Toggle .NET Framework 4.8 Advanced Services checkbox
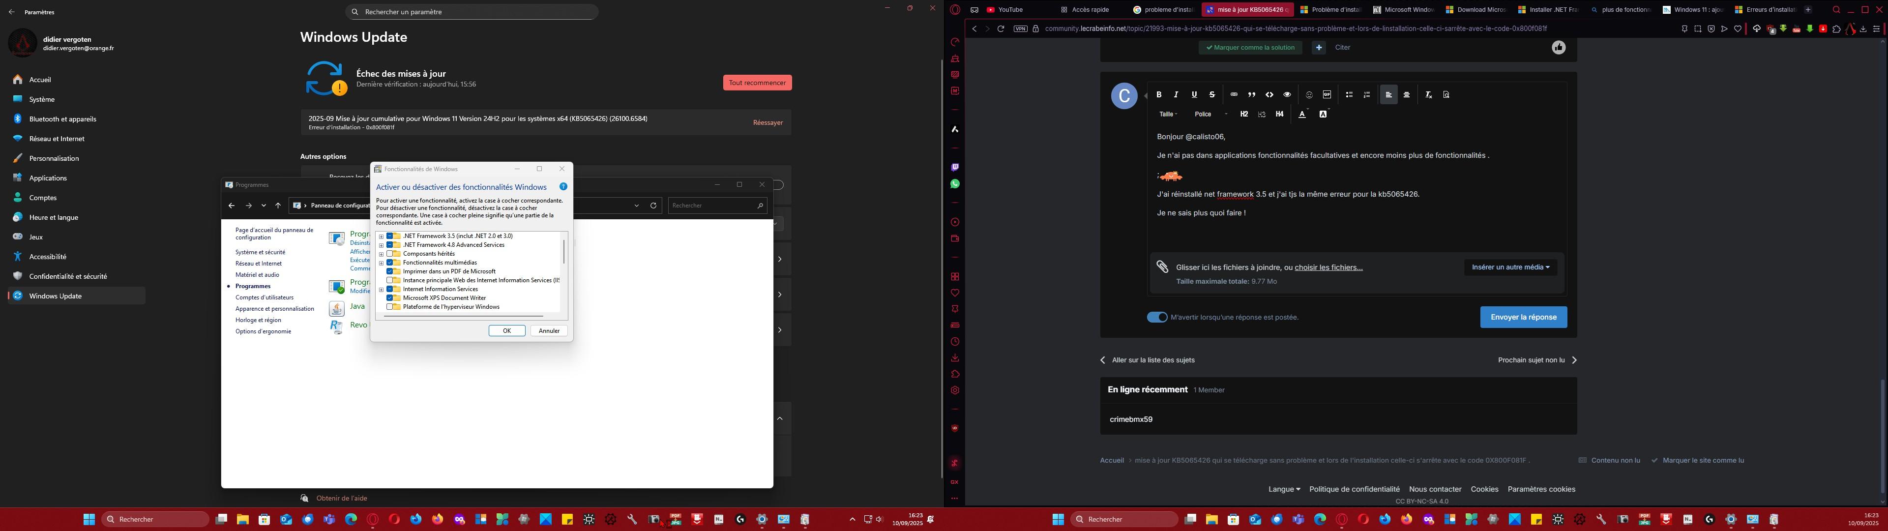 point(389,245)
